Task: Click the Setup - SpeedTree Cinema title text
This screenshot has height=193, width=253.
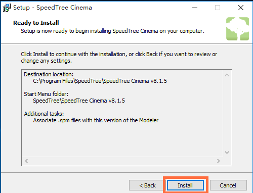Action: 53,8
